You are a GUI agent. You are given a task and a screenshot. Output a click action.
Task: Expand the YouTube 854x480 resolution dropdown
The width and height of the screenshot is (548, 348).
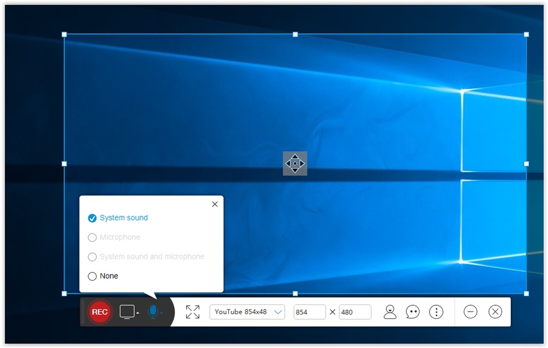pyautogui.click(x=278, y=312)
